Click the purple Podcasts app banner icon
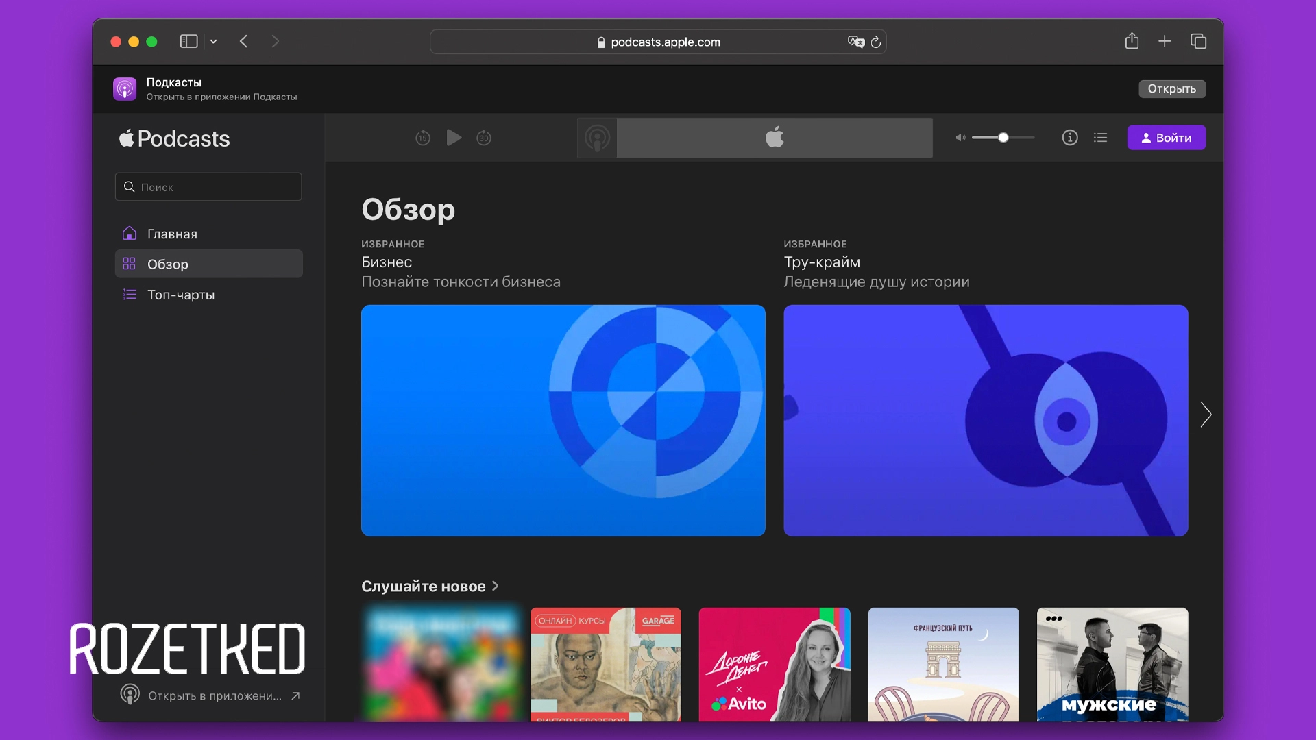Screen dimensions: 1316x740 click(125, 89)
